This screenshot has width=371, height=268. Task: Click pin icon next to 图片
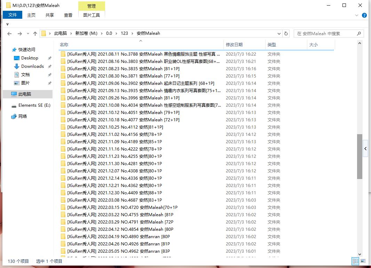pos(50,83)
